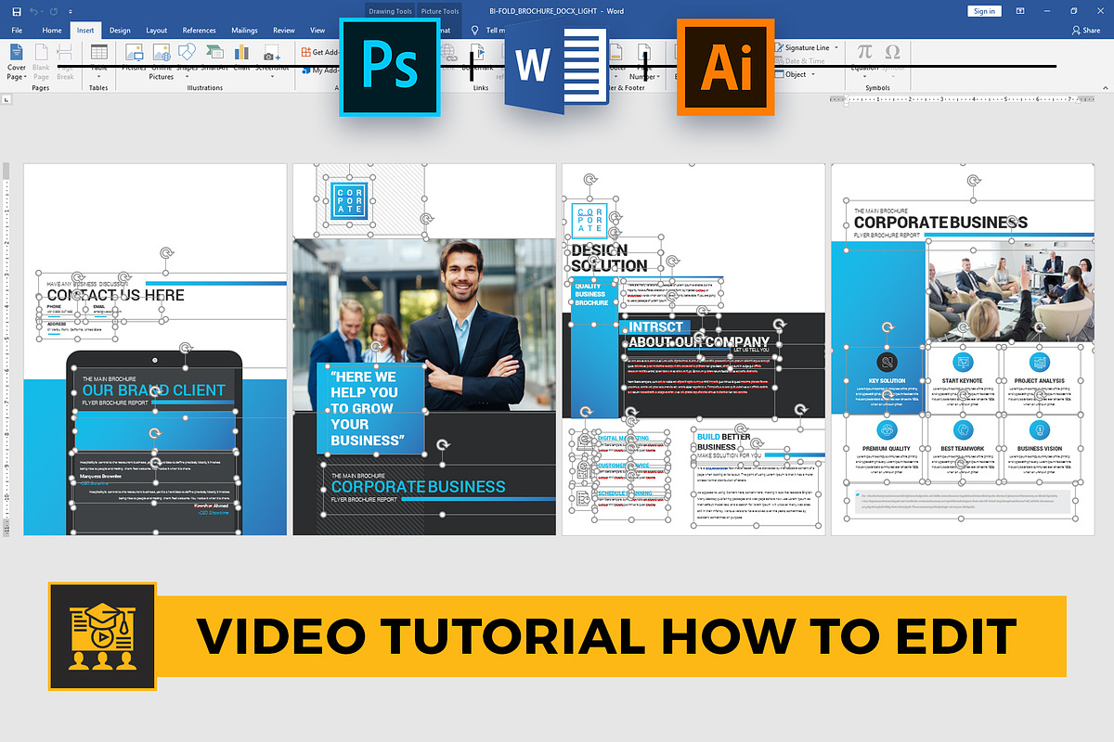Open the dropdown arrow under Screenshot
This screenshot has width=1114, height=742.
tap(272, 76)
